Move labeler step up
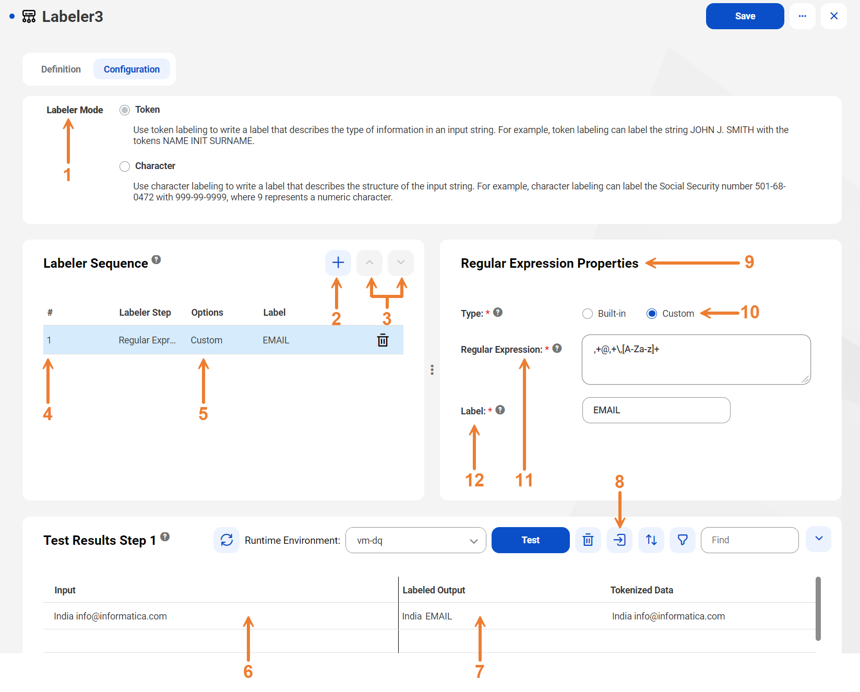The height and width of the screenshot is (692, 860). [369, 263]
